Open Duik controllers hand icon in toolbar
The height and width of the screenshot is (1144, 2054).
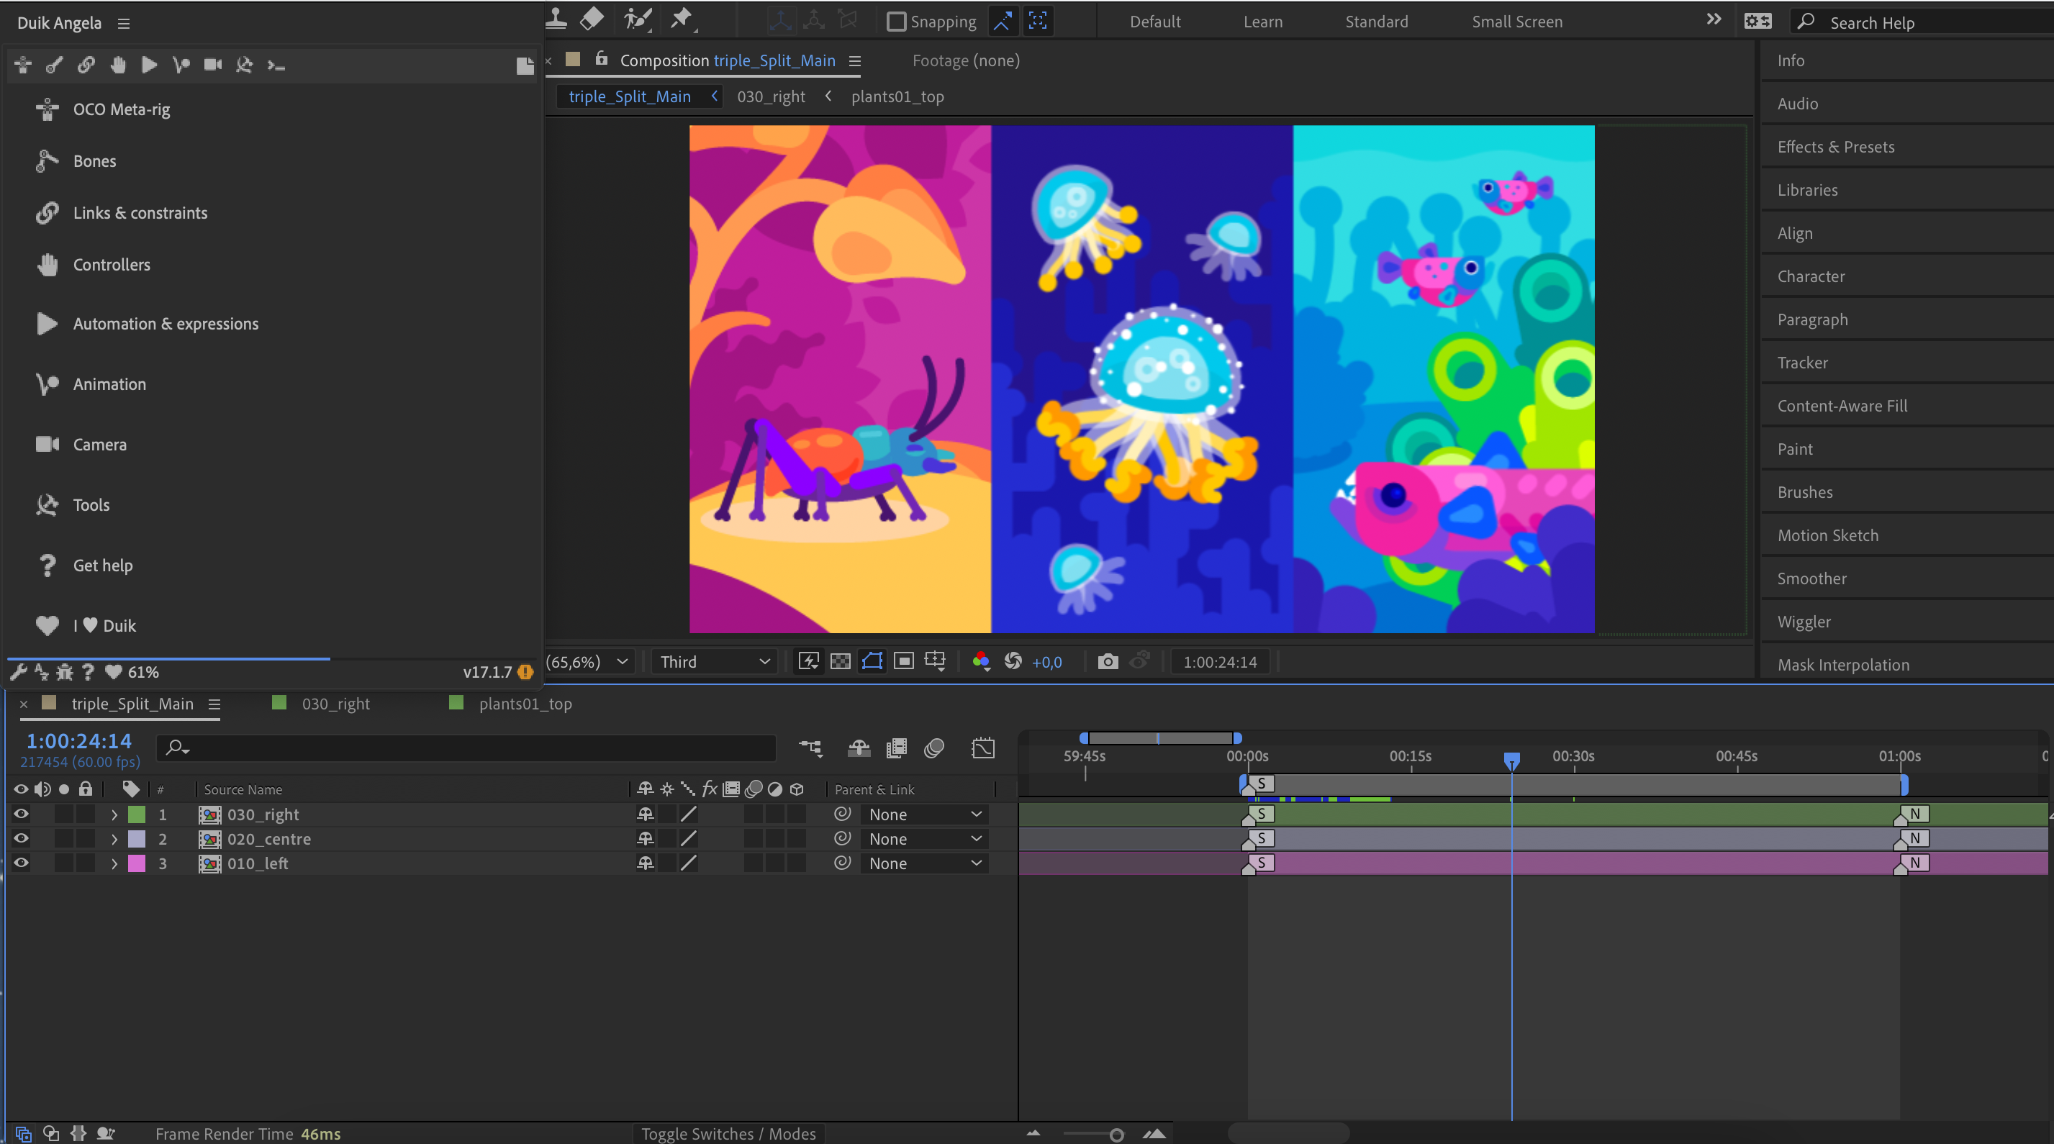click(x=118, y=65)
